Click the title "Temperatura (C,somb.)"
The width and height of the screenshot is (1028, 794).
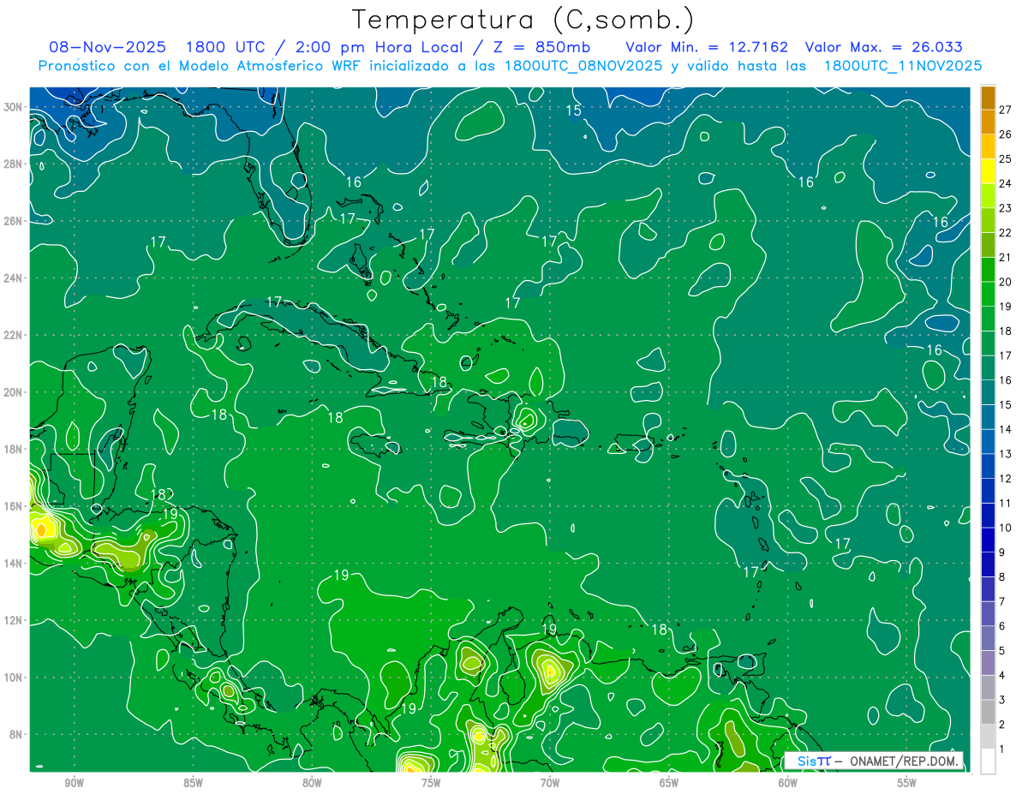pyautogui.click(x=523, y=20)
